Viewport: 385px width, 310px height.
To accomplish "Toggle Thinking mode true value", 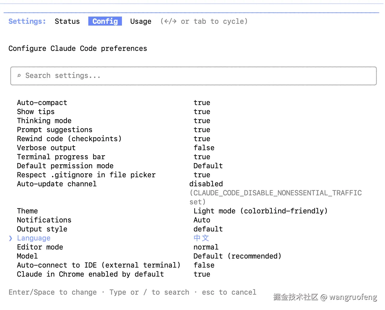I will pyautogui.click(x=202, y=121).
